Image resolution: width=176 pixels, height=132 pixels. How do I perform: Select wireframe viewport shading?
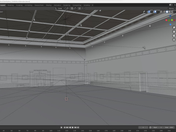164,12
